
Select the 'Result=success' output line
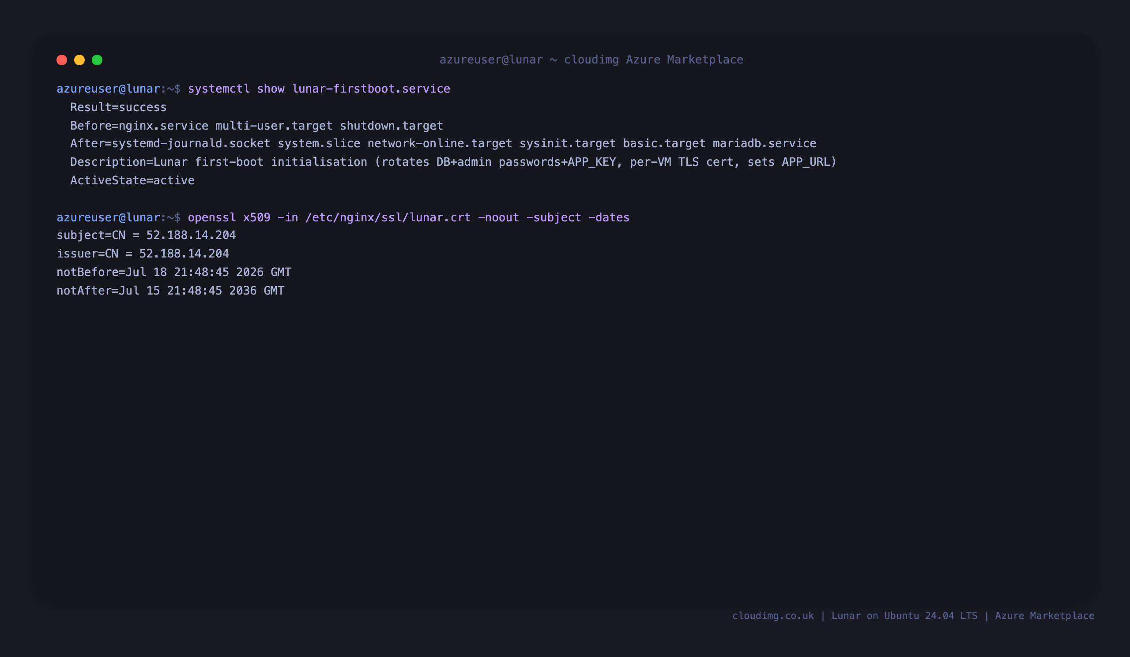coord(118,107)
